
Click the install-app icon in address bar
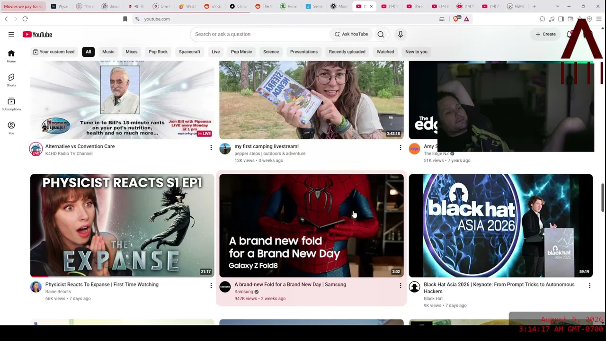(442, 19)
